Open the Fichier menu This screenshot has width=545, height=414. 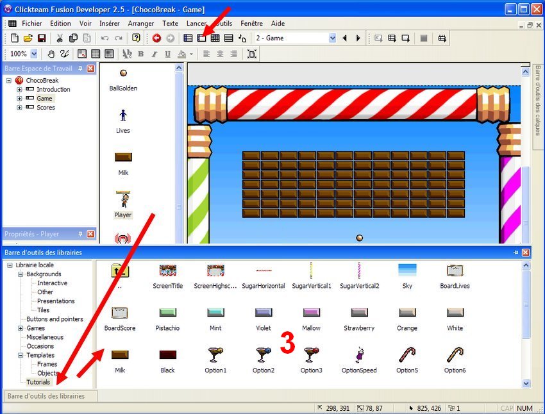click(x=31, y=23)
